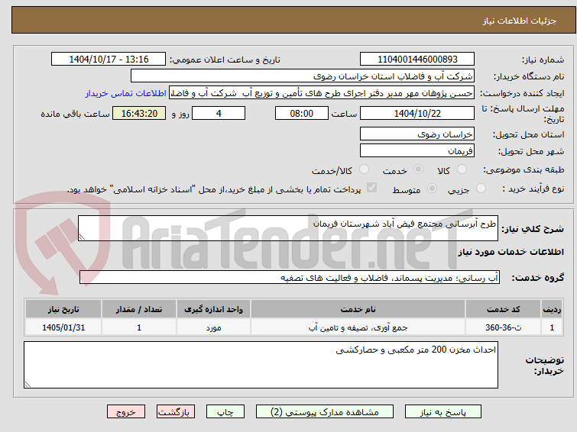Click the announcement date field 1404/10/17 - 13:16
Screen dimensions: 577x432
pos(109,60)
